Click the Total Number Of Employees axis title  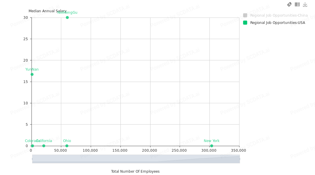[x=135, y=171]
